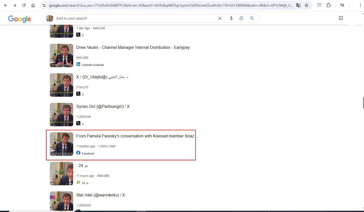Open the 11 hours ago result thumbnail
Image resolution: width=364 pixels, height=212 pixels.
(62, 174)
